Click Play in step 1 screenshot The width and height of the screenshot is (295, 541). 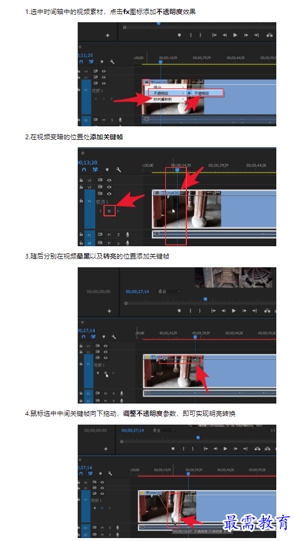click(235, 35)
